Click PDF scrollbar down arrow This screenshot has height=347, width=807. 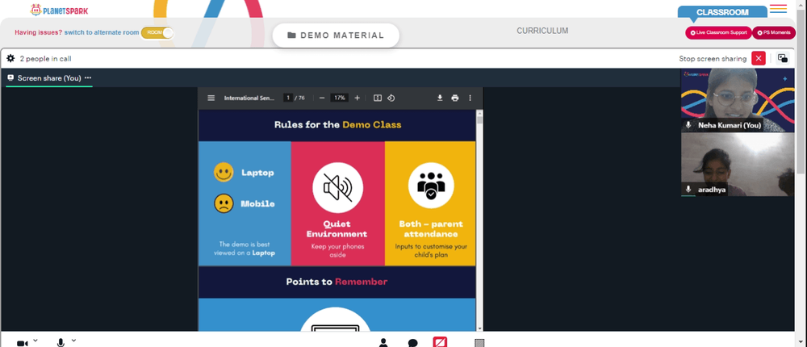click(479, 328)
